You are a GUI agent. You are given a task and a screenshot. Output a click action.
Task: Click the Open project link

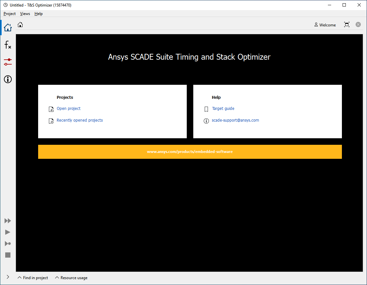[68, 109]
